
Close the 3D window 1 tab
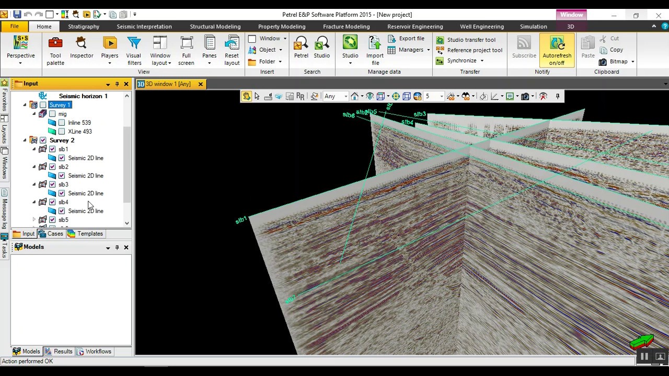pyautogui.click(x=200, y=84)
